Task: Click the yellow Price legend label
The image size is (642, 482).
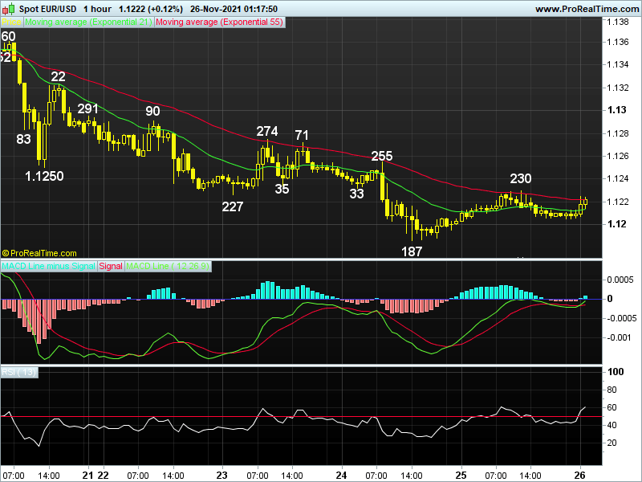Action: (11, 22)
